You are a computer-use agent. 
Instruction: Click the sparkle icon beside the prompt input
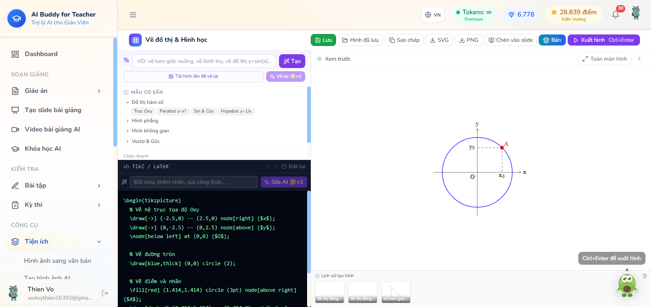click(126, 60)
